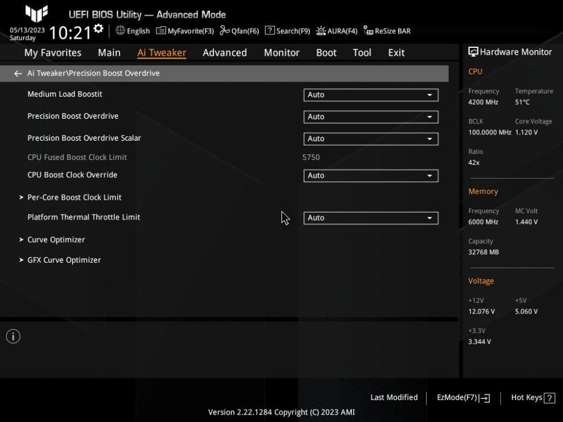
Task: Click the 05/13/2023 date text
Action: pos(27,30)
